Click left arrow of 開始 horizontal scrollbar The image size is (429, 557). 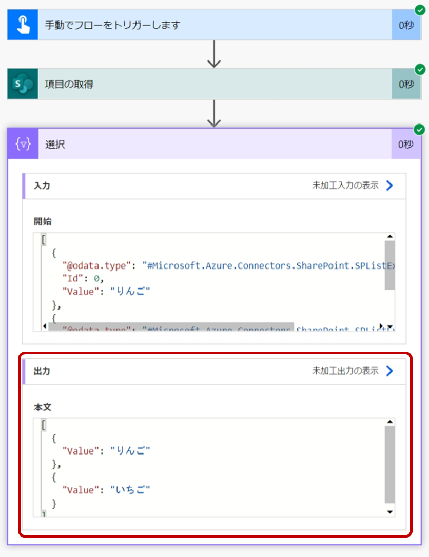pos(45,326)
